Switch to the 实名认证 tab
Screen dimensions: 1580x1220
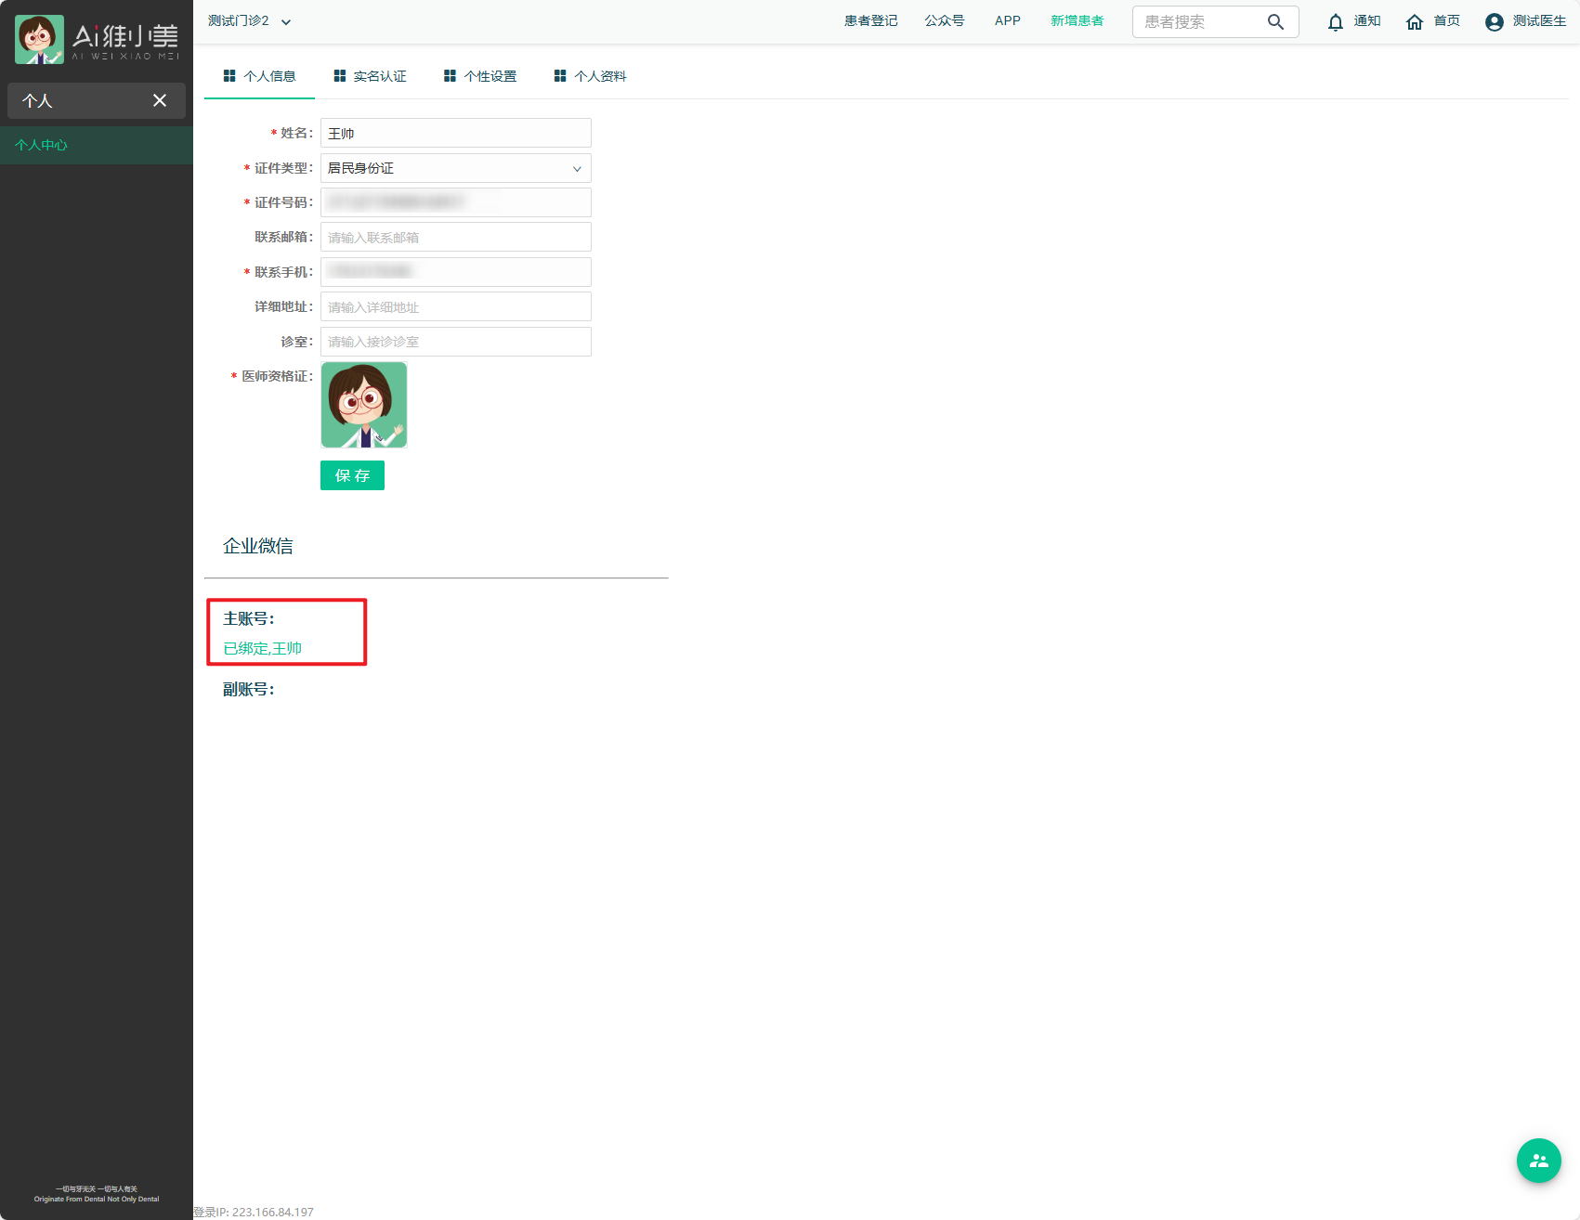(x=370, y=76)
